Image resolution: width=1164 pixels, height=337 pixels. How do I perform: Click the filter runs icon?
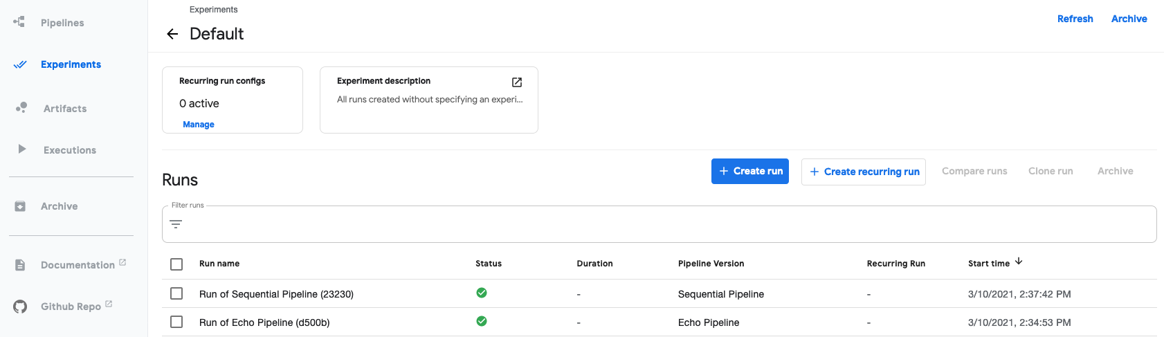click(176, 224)
